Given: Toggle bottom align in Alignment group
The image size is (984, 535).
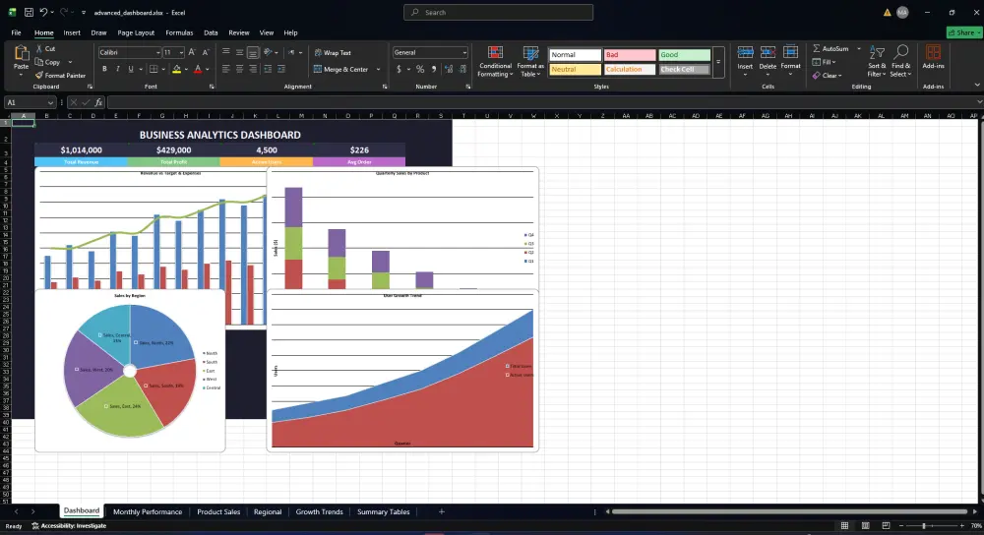Looking at the screenshot, I should (x=253, y=53).
